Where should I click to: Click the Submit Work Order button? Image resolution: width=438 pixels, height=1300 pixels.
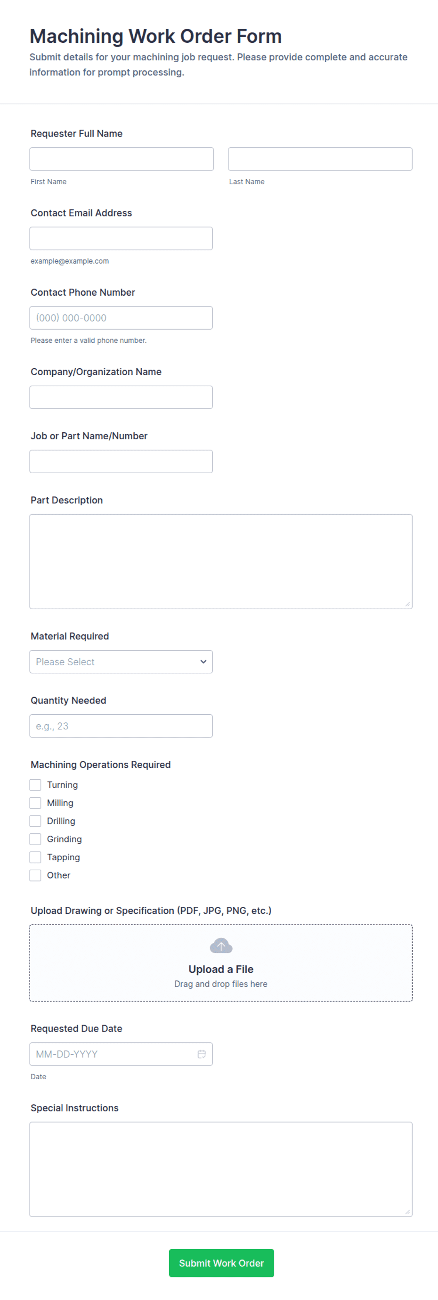point(221,1263)
